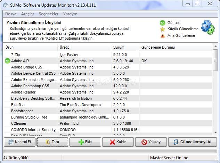Image resolution: width=220 pixels, height=163 pixels.
Task: Click the Ana Güncelleme warning triangle icon
Action: click(162, 36)
